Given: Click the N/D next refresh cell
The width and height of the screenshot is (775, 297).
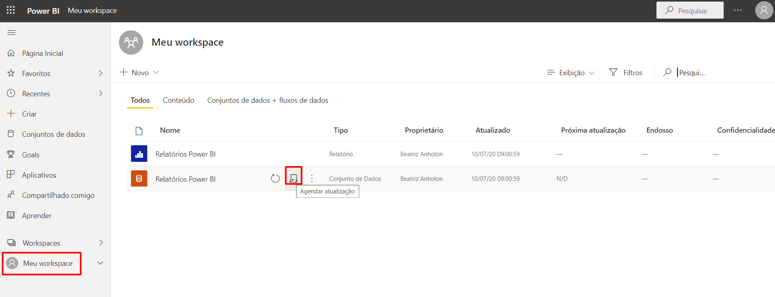Looking at the screenshot, I should point(562,179).
